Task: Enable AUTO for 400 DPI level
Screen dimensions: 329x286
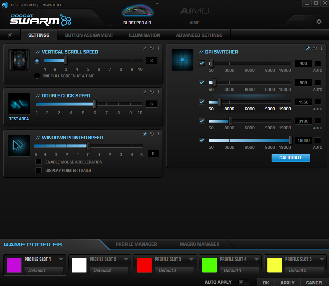Action: pos(318,63)
